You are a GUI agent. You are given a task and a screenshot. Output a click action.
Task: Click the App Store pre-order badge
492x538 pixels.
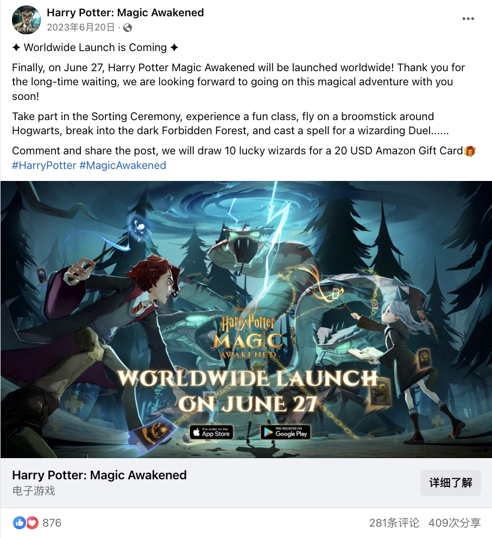pos(212,433)
